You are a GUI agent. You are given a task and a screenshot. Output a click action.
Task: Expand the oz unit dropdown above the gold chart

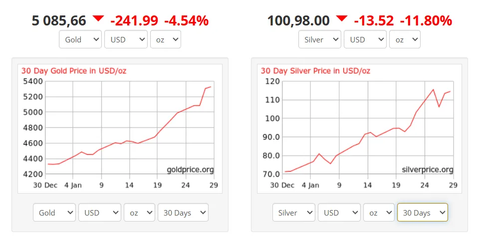(x=165, y=39)
